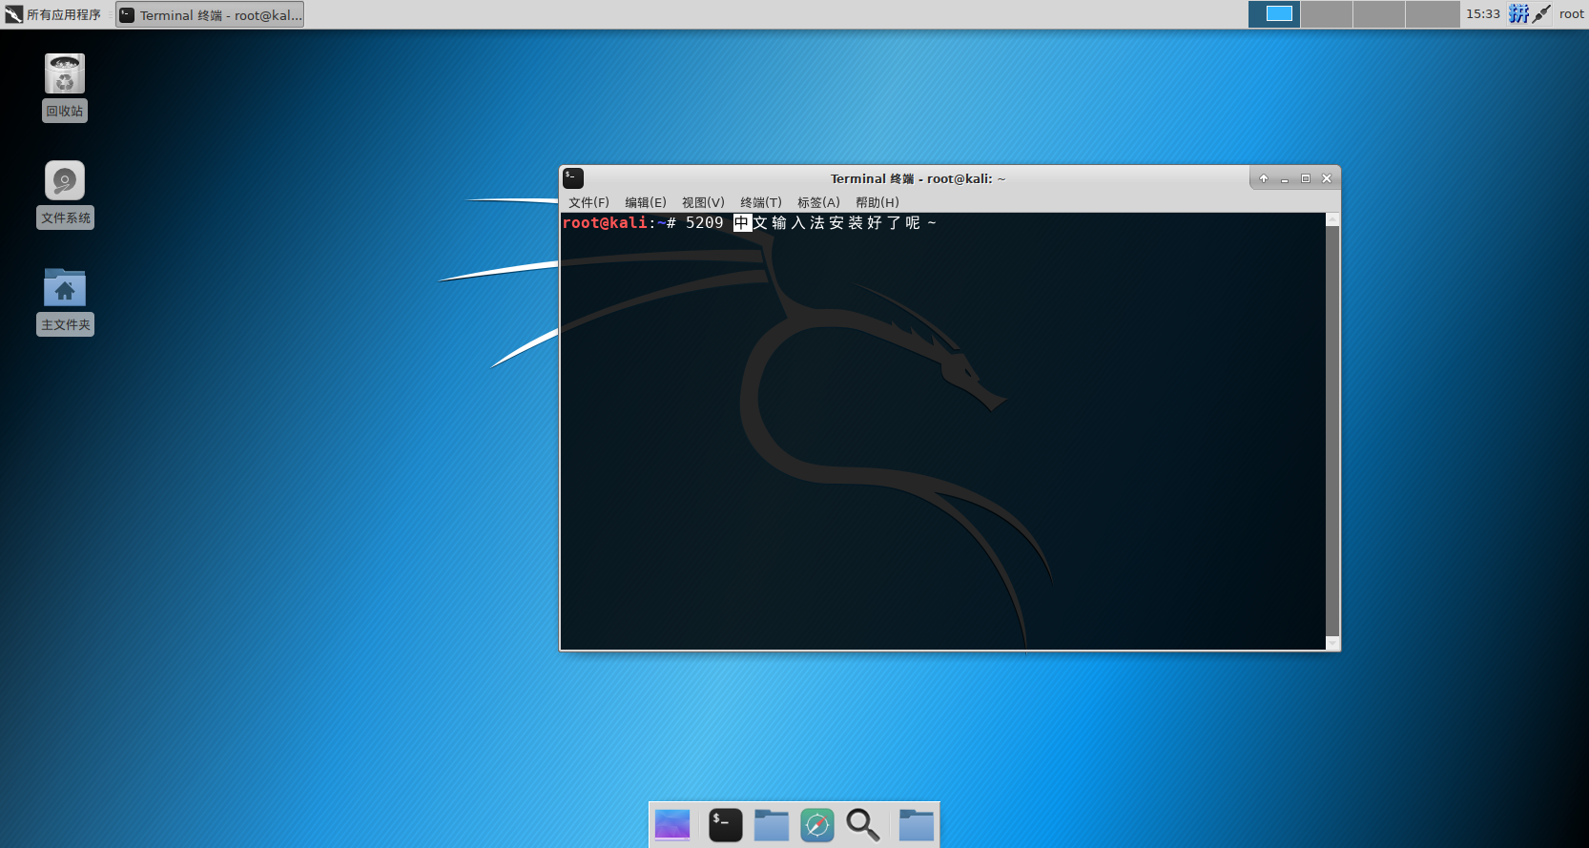Open the 文件(F) menu
1589x848 pixels.
click(588, 202)
